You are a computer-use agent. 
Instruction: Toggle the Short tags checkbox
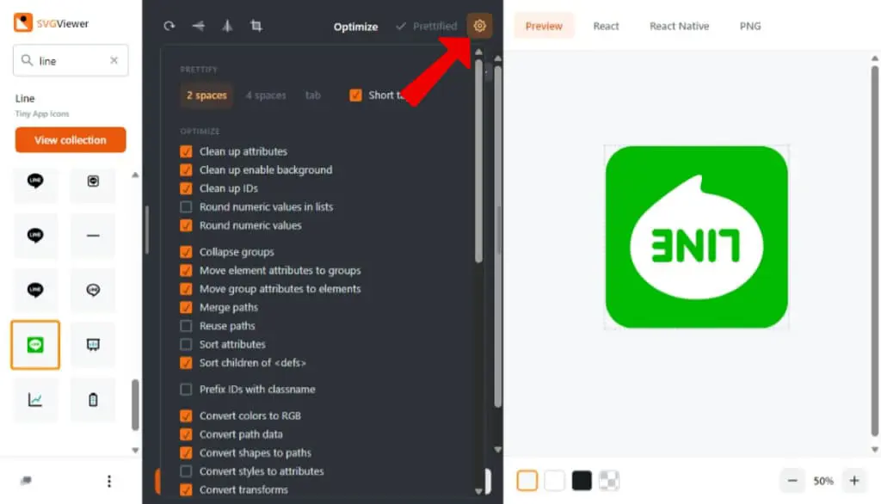[355, 95]
